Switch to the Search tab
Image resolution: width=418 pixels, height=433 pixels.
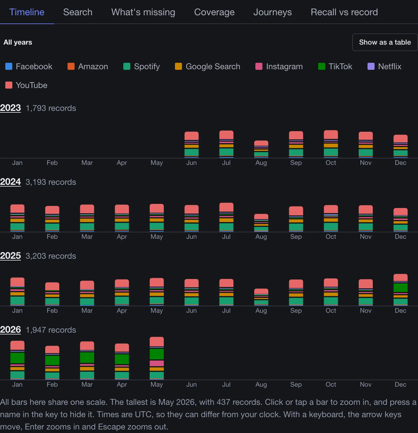pos(78,12)
